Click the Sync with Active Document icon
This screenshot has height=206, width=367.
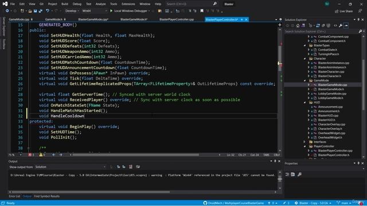click(x=318, y=25)
